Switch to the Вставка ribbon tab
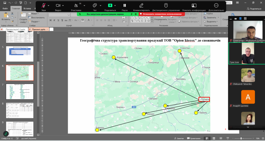 [27, 9]
